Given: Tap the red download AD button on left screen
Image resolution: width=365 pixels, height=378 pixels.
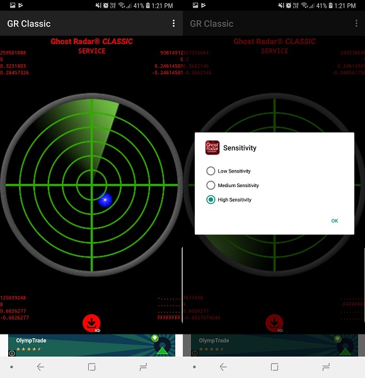Looking at the screenshot, I should (91, 323).
